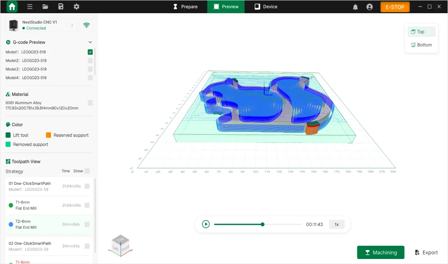Enable the 6061 Aluminum Alloy material checkbox

click(x=90, y=102)
